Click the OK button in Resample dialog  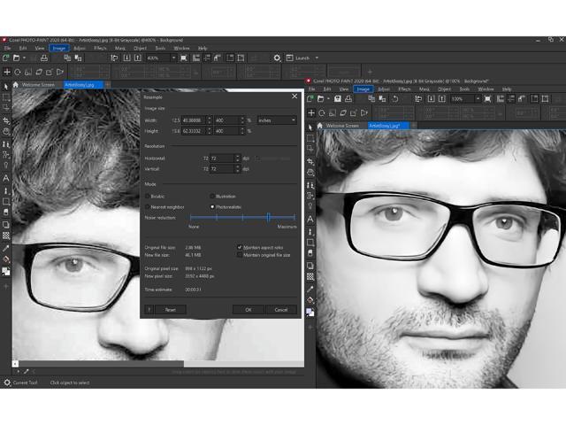coord(248,310)
